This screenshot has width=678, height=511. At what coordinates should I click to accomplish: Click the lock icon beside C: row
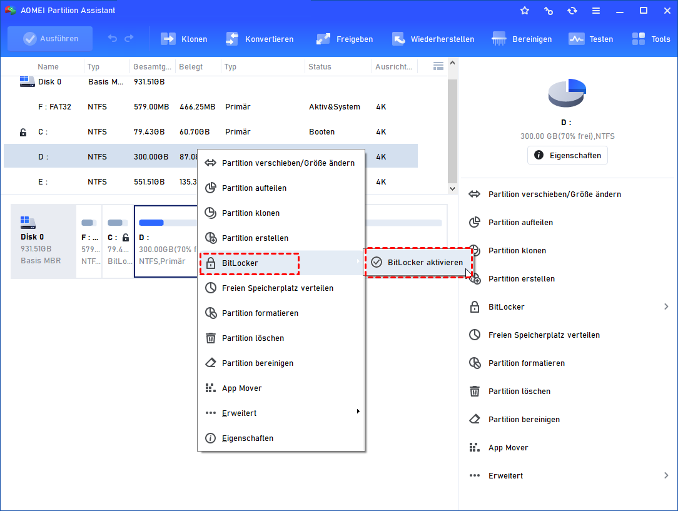pos(23,133)
